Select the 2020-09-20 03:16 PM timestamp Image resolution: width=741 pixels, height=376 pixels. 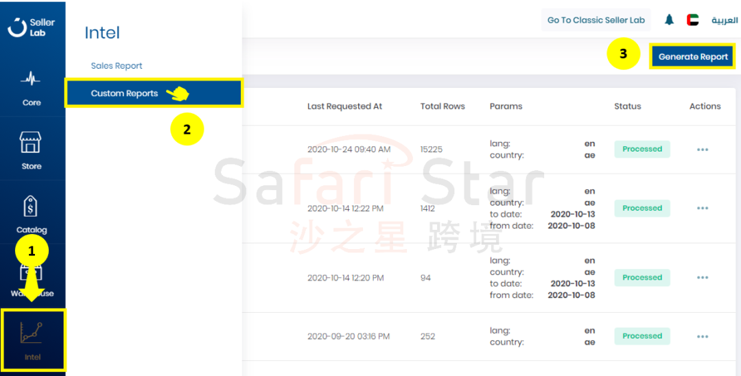tap(349, 336)
